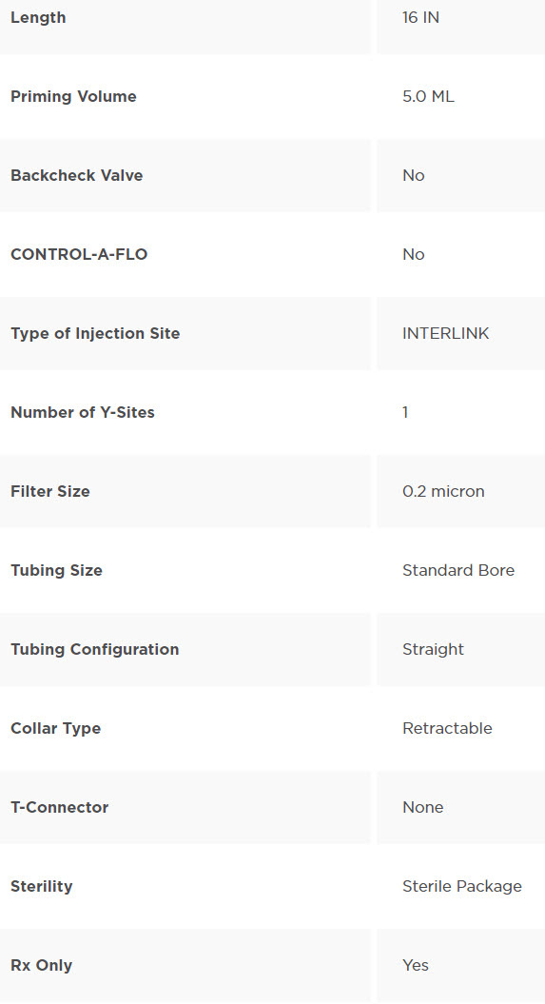This screenshot has width=545, height=1004.
Task: Click the Priming Volume label
Action: [73, 97]
